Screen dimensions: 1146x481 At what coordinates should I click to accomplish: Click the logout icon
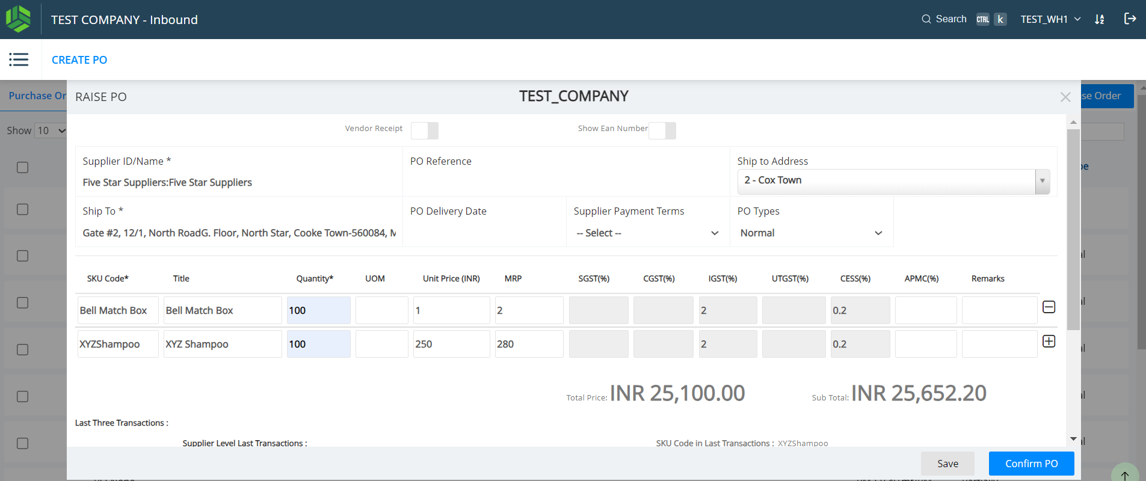point(1130,19)
